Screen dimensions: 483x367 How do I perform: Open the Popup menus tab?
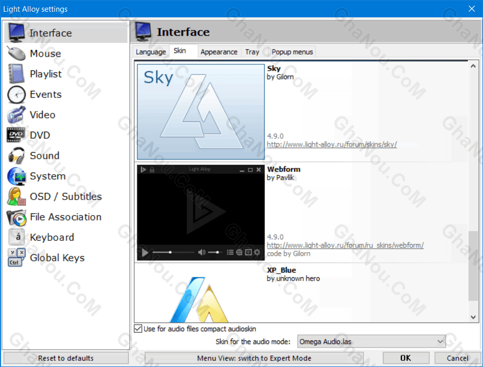292,52
